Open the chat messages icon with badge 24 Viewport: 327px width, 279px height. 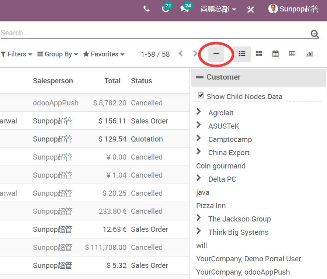[x=185, y=9]
